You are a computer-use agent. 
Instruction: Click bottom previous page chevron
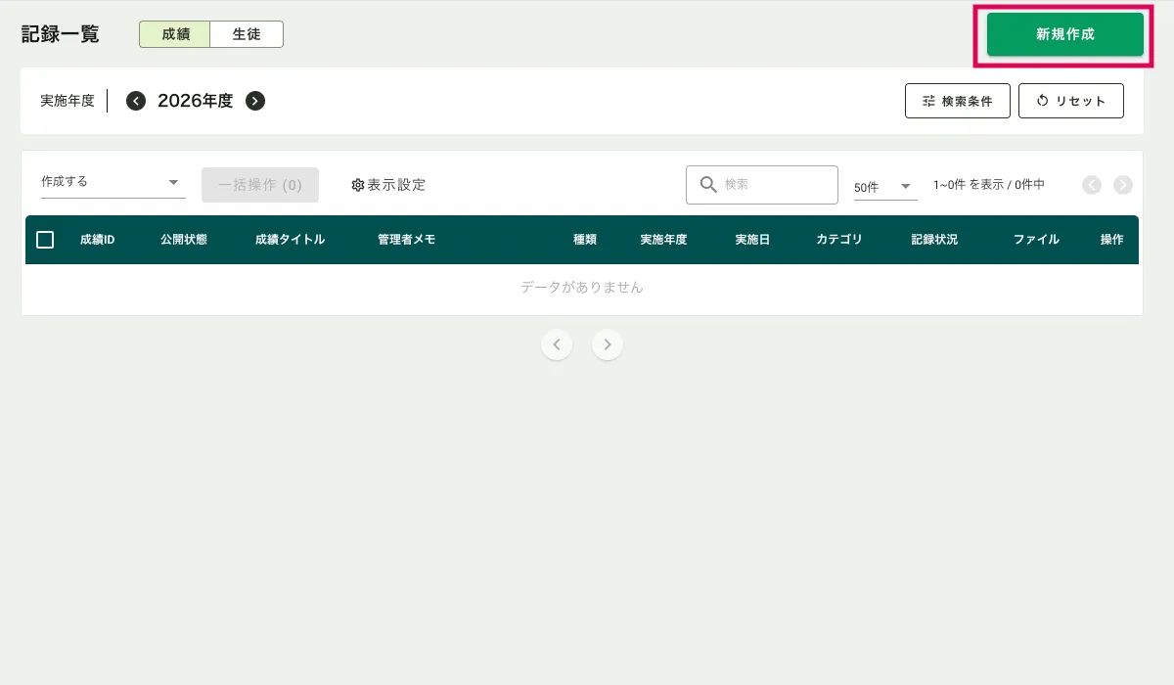[x=557, y=344]
